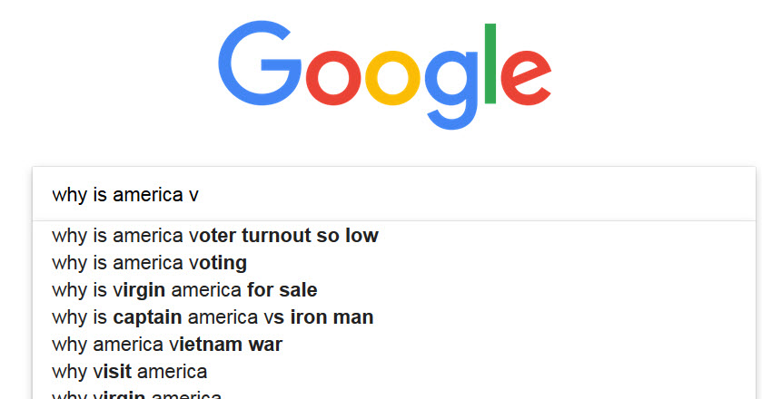This screenshot has height=399, width=762.
Task: Click the yellow 'o' in the Google logo
Action: point(392,78)
